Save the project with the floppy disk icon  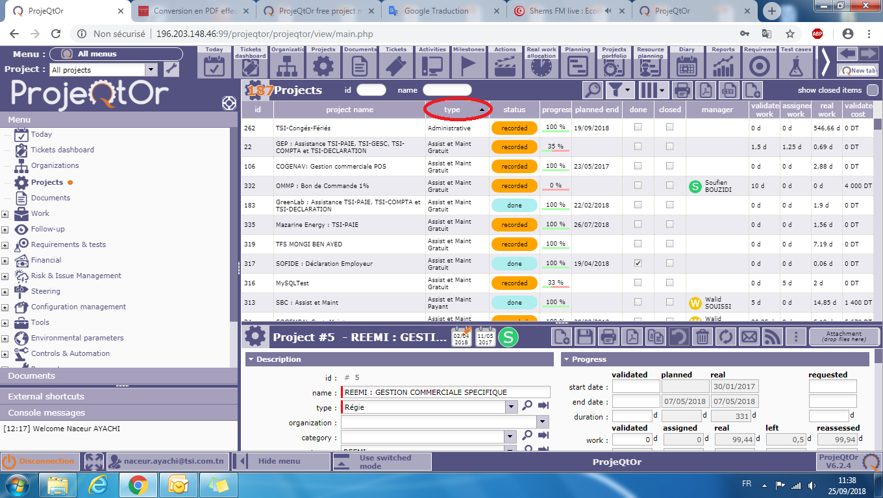585,337
